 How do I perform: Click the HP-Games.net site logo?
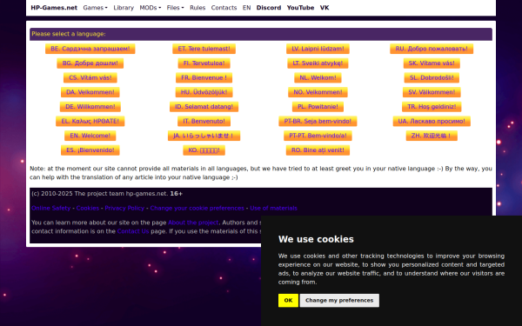pos(54,8)
